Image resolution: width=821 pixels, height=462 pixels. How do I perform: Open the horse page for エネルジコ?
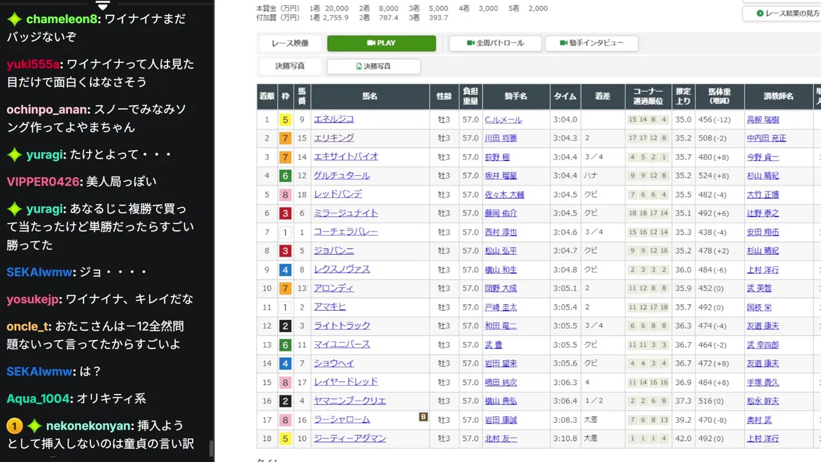tap(334, 119)
